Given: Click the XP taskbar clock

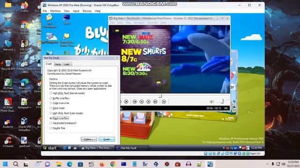Looking at the screenshot, I should [x=256, y=148].
